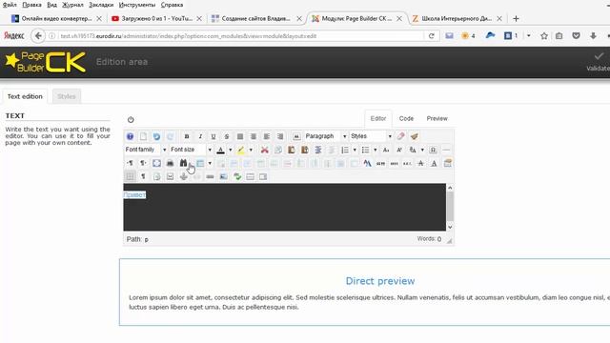Toggle the editor power button
The height and width of the screenshot is (343, 610).
(x=131, y=119)
